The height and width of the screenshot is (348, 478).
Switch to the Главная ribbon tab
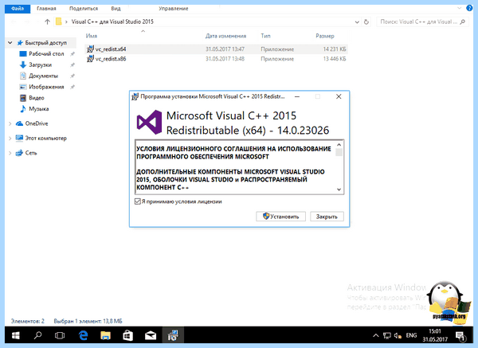[x=46, y=9]
